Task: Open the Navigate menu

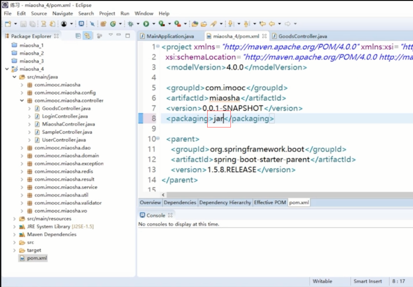Action: coord(62,13)
